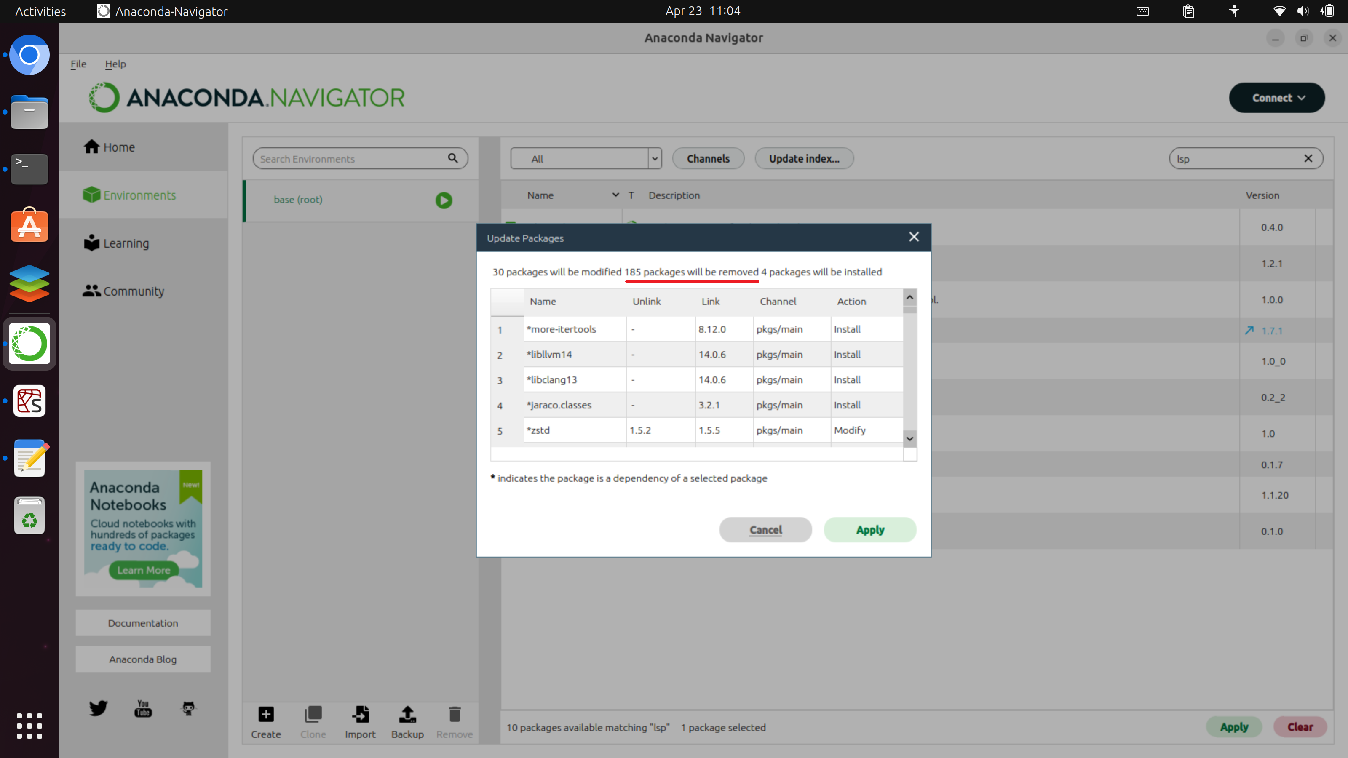Expand the Connect dropdown button

tap(1276, 98)
